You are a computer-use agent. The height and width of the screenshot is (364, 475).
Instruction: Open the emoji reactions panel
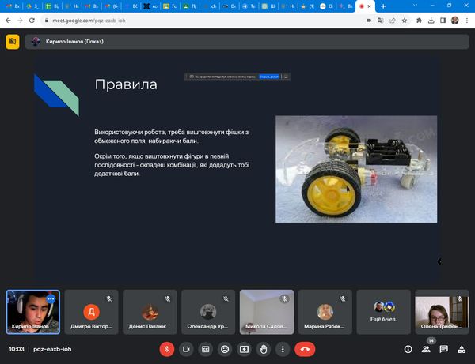tap(225, 348)
